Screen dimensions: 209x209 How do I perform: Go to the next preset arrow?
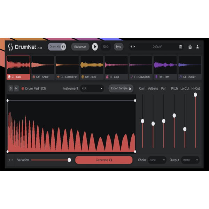[134, 47]
